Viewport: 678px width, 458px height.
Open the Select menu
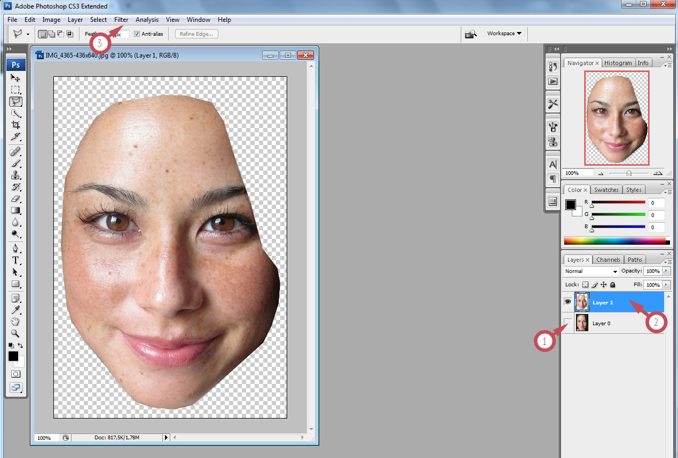98,20
